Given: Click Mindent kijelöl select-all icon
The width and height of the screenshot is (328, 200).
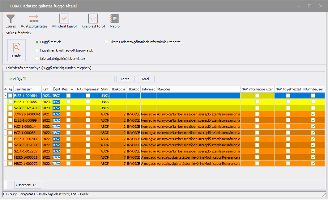Looking at the screenshot, I should tap(64, 19).
